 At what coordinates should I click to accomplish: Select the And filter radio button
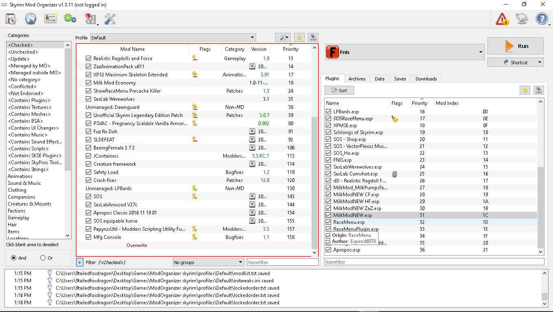click(14, 258)
